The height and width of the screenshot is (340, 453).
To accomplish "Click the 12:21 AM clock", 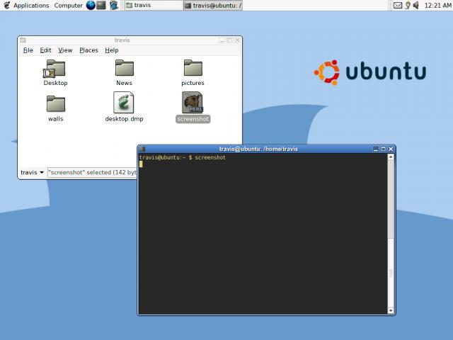I will click(x=437, y=6).
